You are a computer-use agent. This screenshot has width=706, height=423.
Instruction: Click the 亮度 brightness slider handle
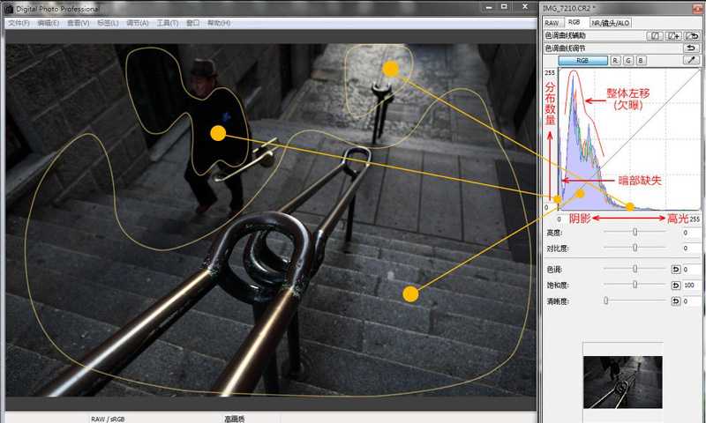click(635, 232)
